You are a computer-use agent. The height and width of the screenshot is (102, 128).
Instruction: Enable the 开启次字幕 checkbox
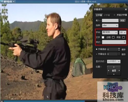[114, 15]
